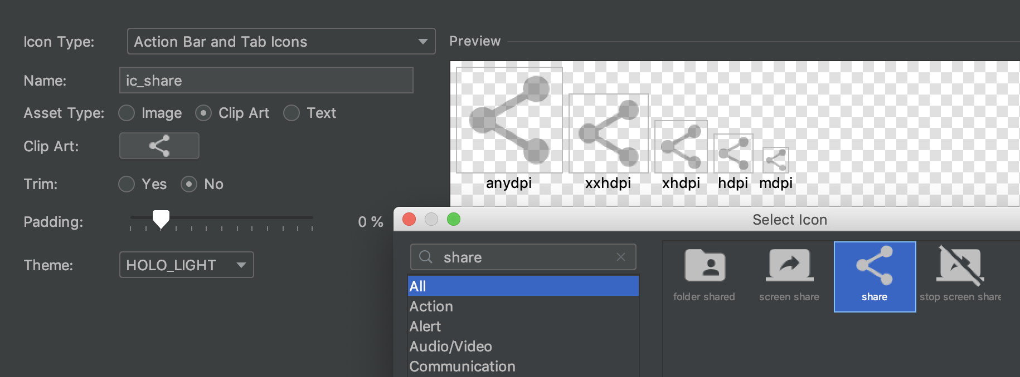This screenshot has width=1020, height=377.
Task: Set Trim to Yes
Action: coord(127,184)
